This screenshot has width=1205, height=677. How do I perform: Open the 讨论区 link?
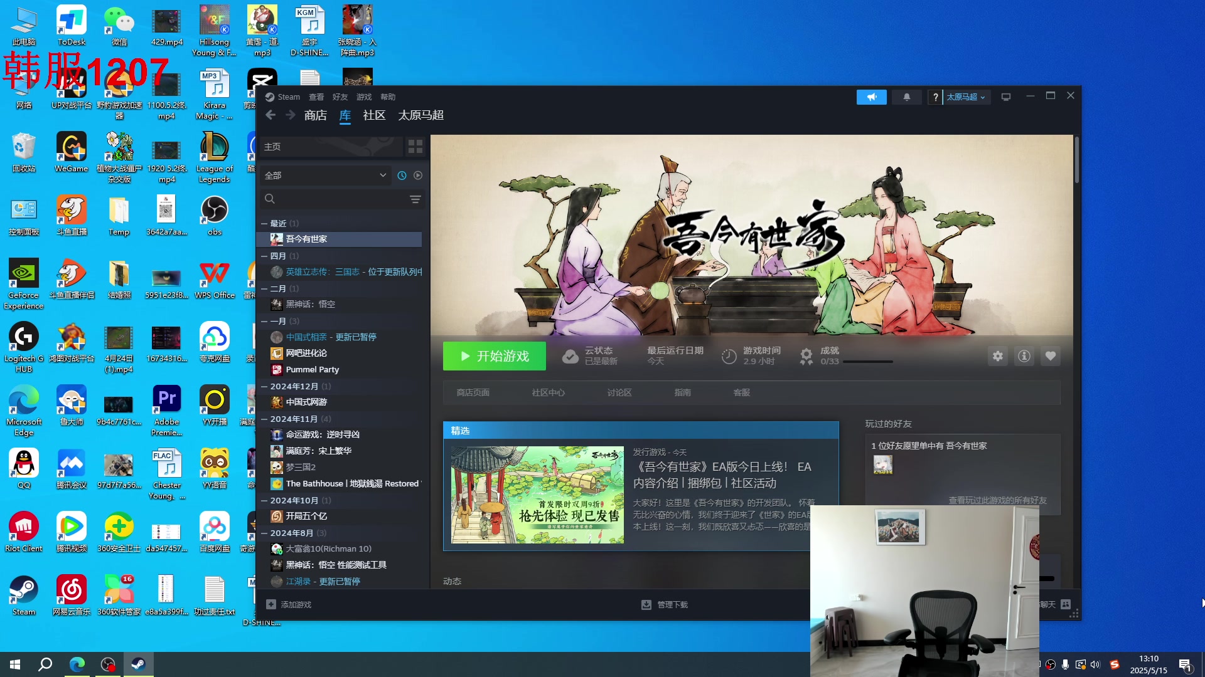pyautogui.click(x=619, y=392)
